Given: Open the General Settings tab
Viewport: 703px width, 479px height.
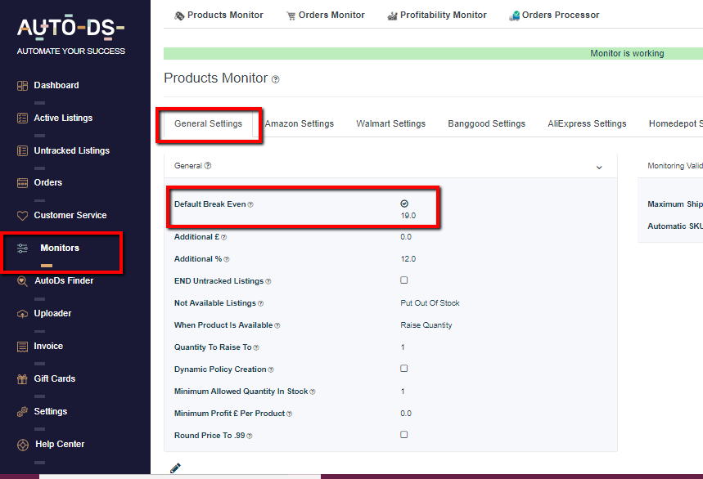Looking at the screenshot, I should pos(208,124).
